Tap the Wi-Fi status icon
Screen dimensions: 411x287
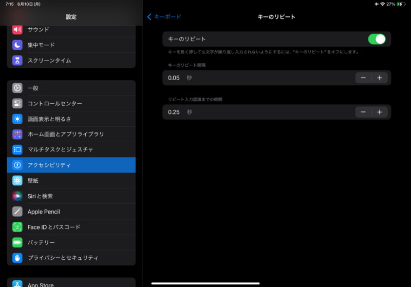tap(382, 4)
